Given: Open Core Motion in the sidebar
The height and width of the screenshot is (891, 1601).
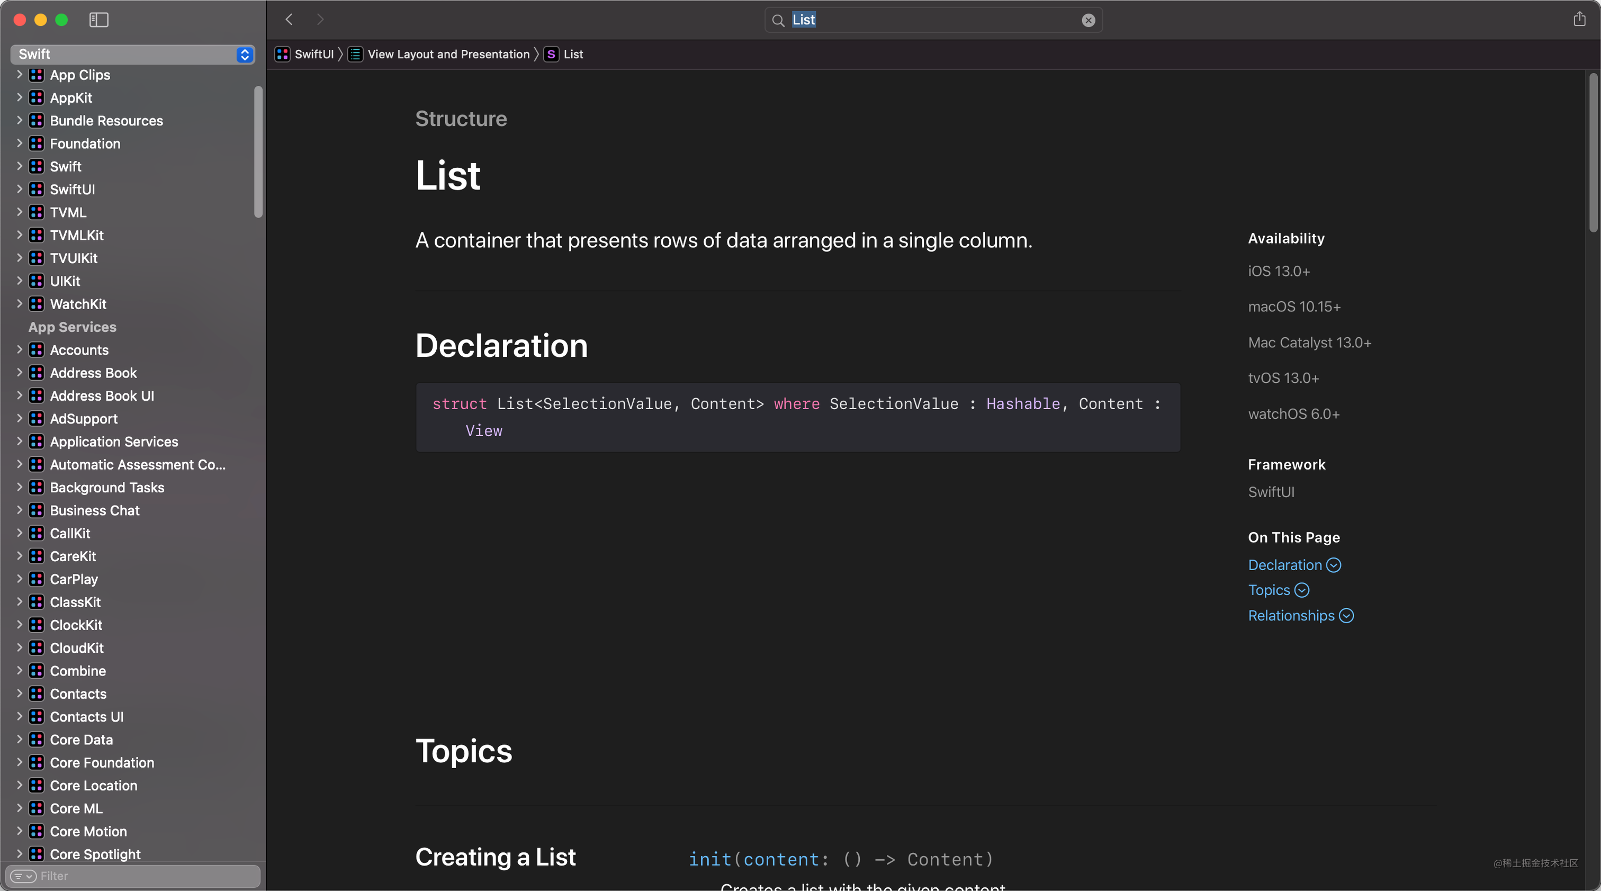Looking at the screenshot, I should click(x=88, y=831).
